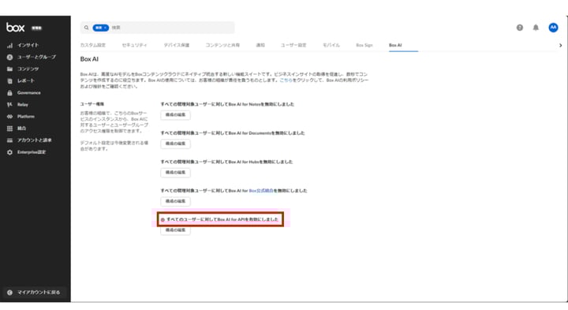Open コンテンツ sidebar item
The height and width of the screenshot is (310, 568).
coord(23,69)
